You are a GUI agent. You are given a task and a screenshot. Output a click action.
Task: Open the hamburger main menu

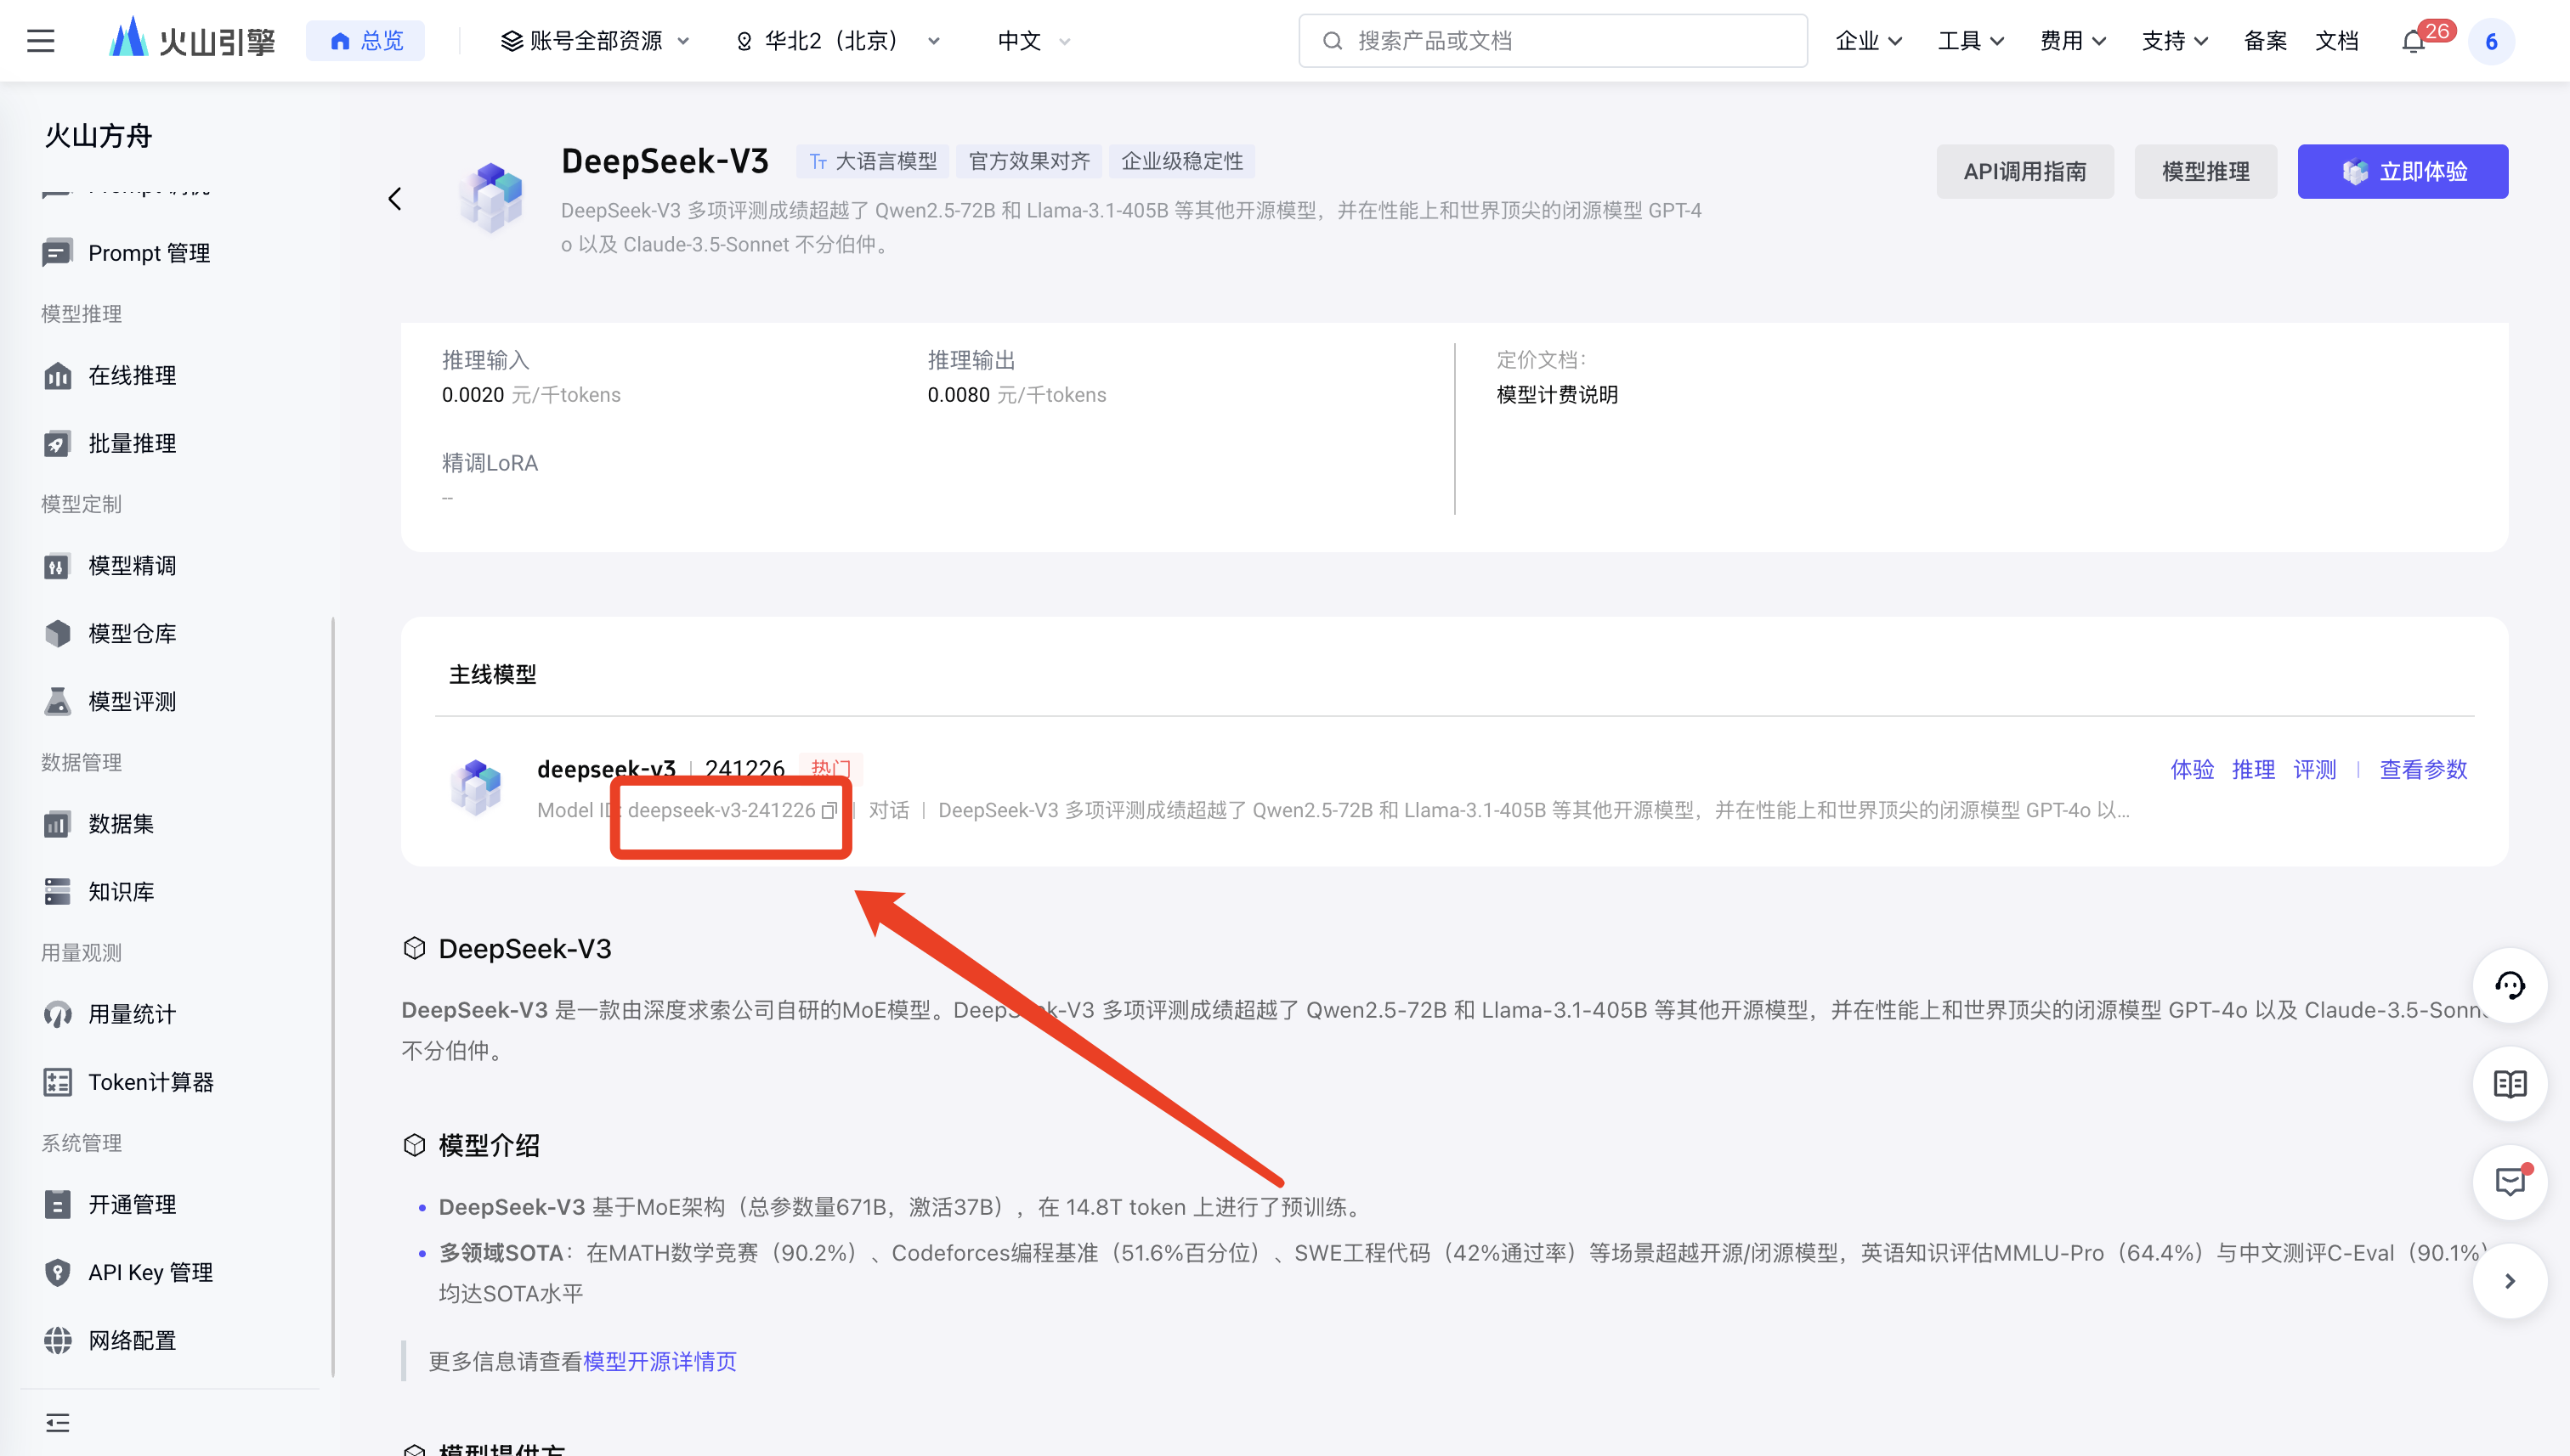point(41,41)
